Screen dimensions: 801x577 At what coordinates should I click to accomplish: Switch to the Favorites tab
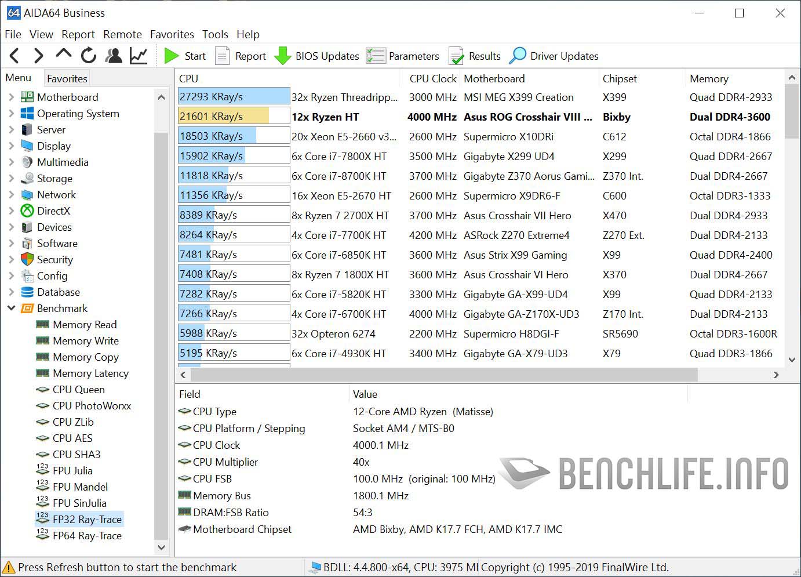click(67, 78)
